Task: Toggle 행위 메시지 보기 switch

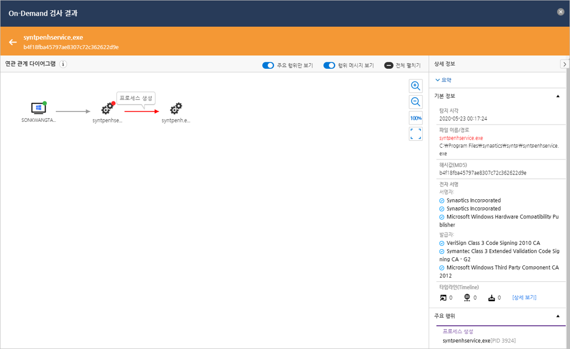Action: coord(329,66)
